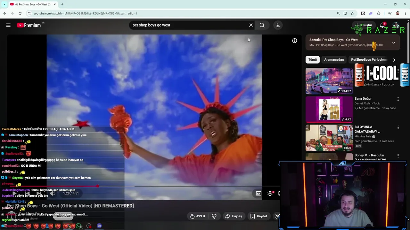
Task: Open the WhatsApp taskbar icon
Action: tap(78, 226)
